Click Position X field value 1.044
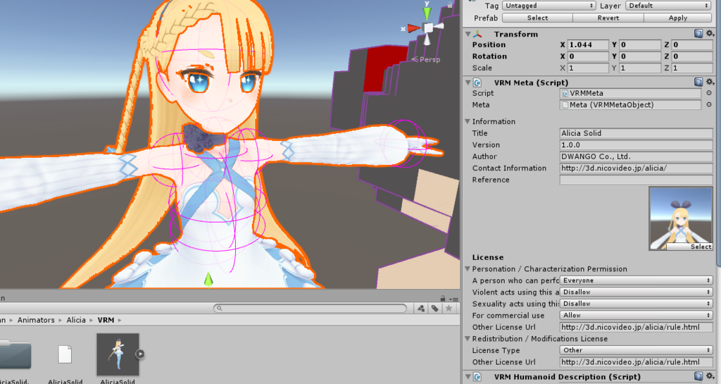 pos(588,44)
